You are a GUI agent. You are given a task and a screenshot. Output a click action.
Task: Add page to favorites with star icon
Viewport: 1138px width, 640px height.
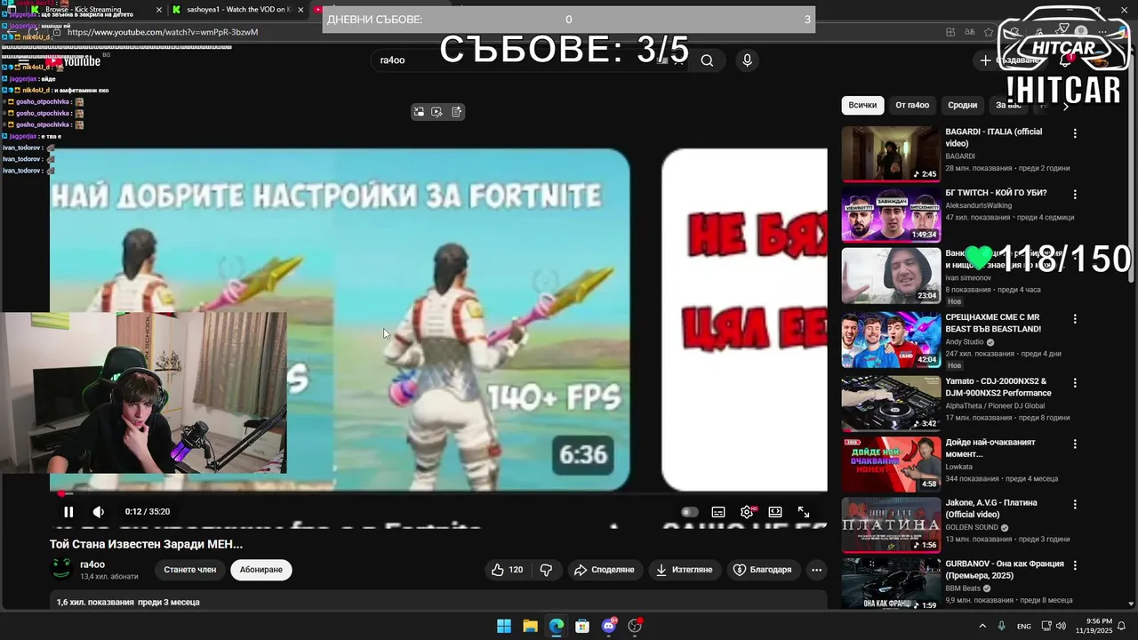click(x=989, y=32)
